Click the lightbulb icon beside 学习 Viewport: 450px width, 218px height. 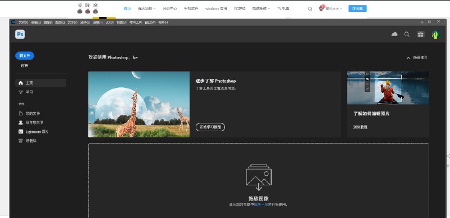coord(21,92)
